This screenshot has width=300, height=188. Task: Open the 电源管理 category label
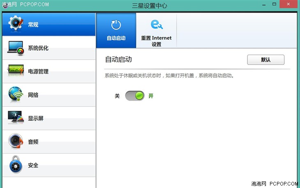[x=38, y=71]
